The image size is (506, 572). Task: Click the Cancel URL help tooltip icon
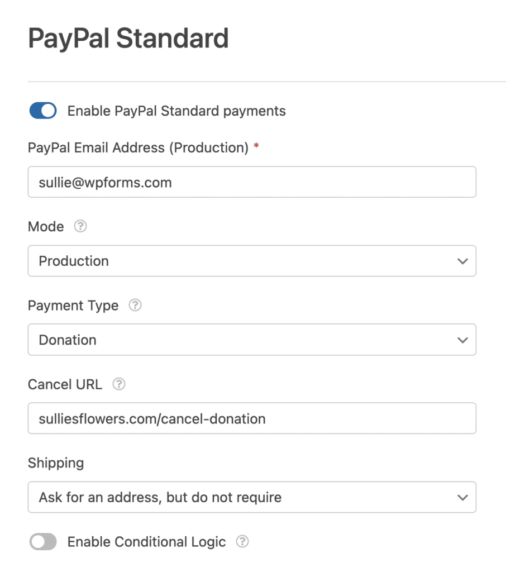[x=119, y=384]
